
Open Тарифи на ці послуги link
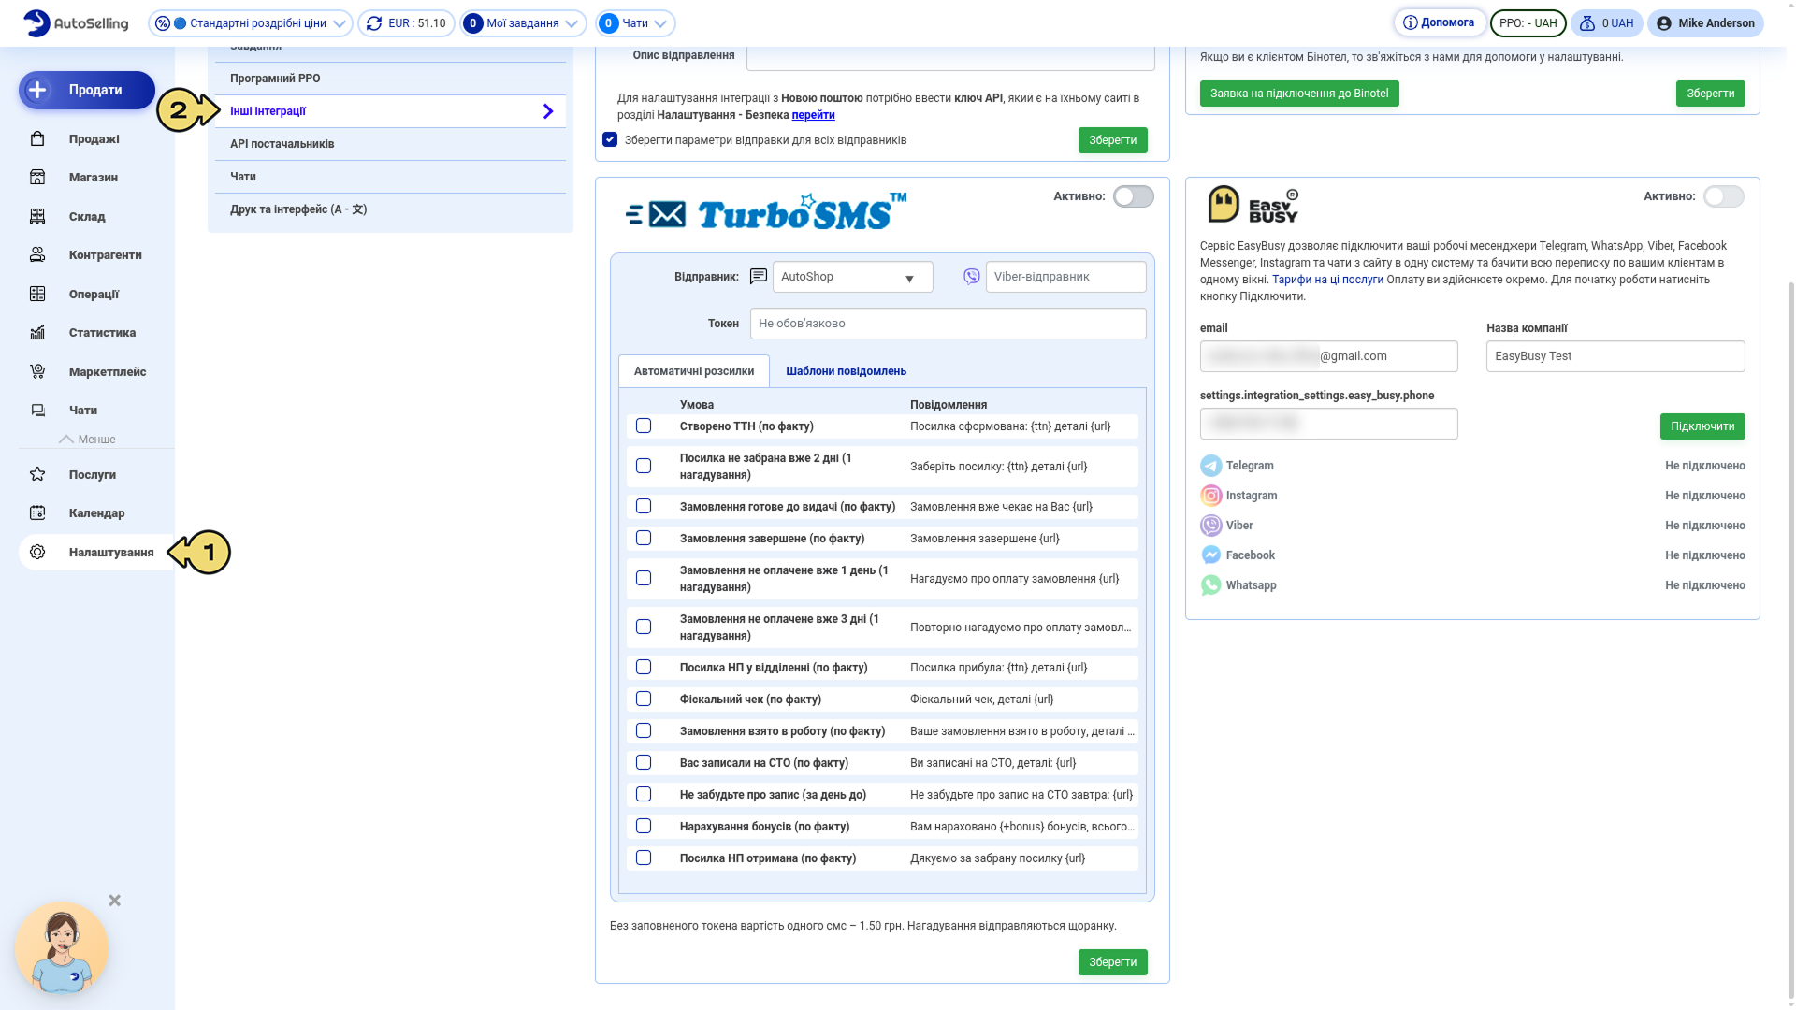pos(1327,280)
